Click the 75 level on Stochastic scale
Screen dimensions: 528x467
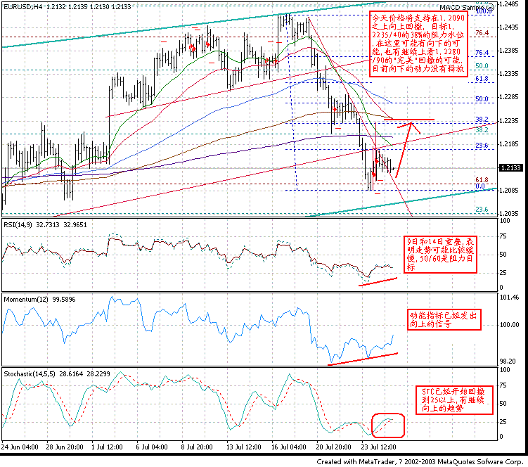click(503, 385)
